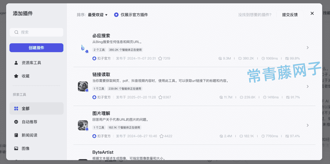Click the 97.4% success rate icon
The image size is (330, 164).
(x=288, y=136)
